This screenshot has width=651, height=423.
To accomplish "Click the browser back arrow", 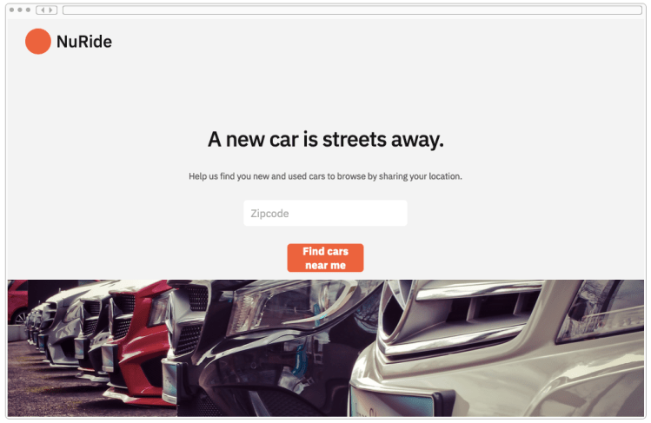I will 43,10.
